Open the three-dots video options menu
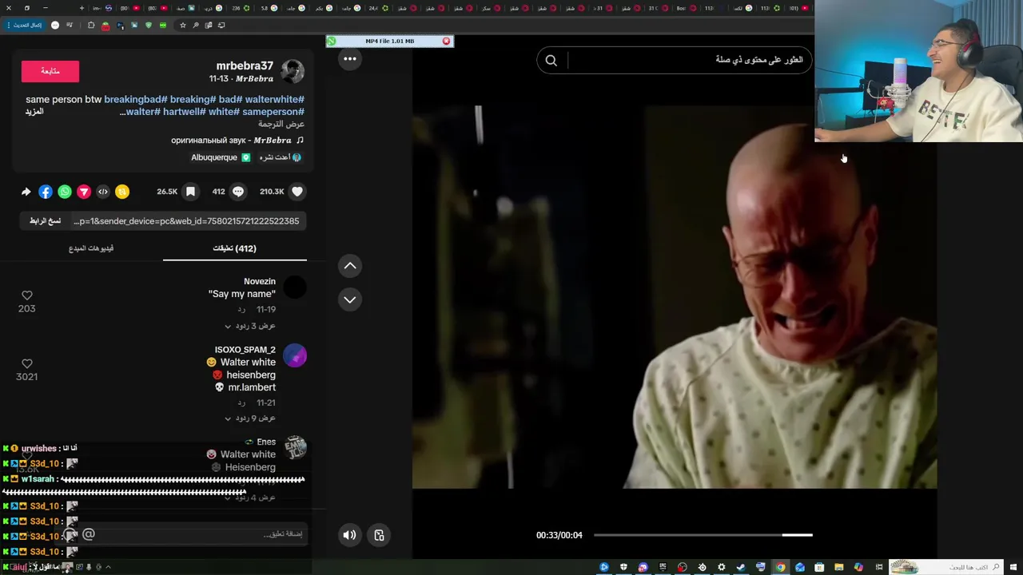Screen dimensions: 1023x575 [350, 58]
